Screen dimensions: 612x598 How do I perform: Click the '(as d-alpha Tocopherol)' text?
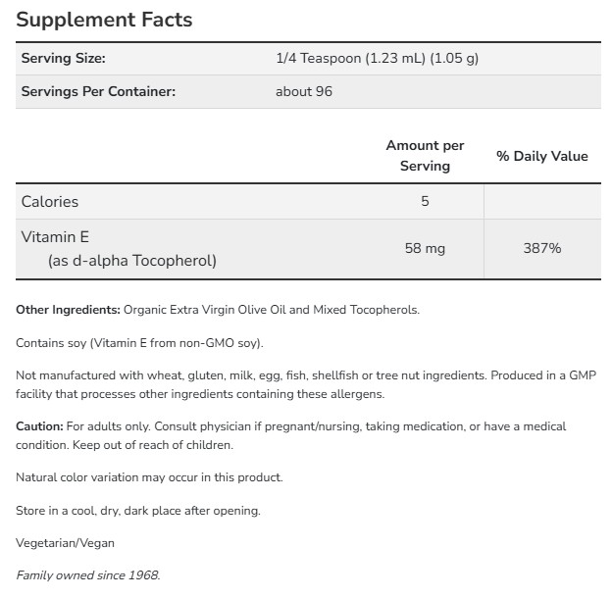[x=131, y=261]
